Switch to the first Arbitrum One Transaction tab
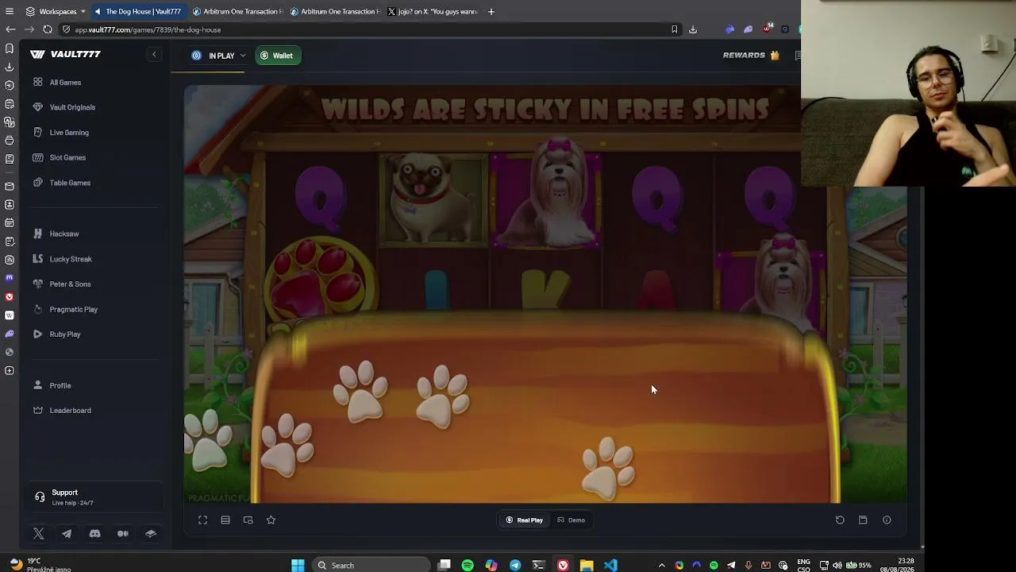1016x572 pixels. point(238,11)
